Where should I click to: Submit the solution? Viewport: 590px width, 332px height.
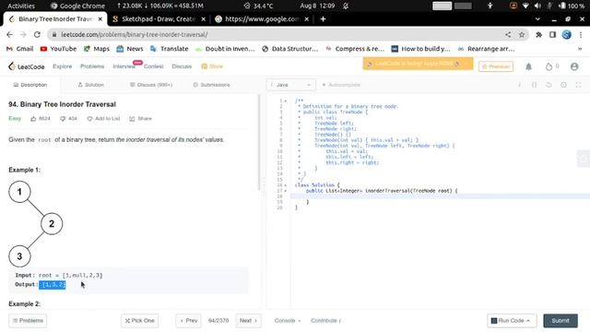coord(560,321)
